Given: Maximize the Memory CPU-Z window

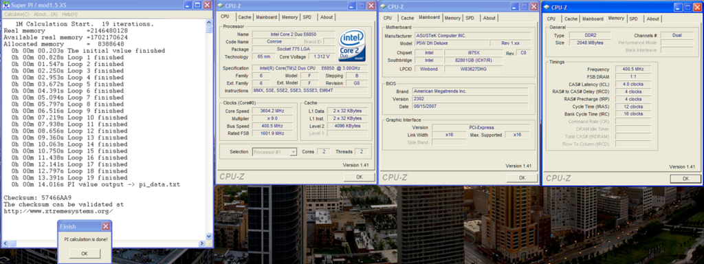Looking at the screenshot, I should click(x=687, y=7).
